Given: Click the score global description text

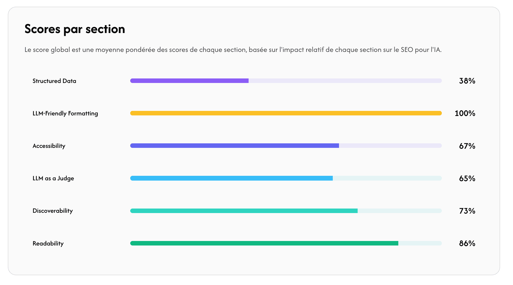Looking at the screenshot, I should coord(233,50).
